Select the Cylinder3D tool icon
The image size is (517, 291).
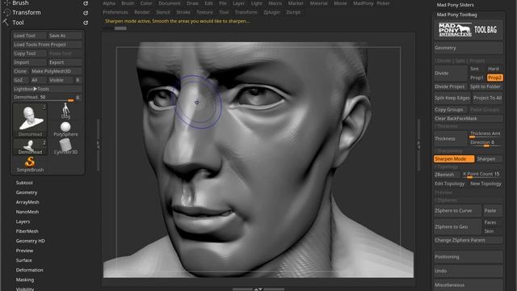tap(65, 147)
